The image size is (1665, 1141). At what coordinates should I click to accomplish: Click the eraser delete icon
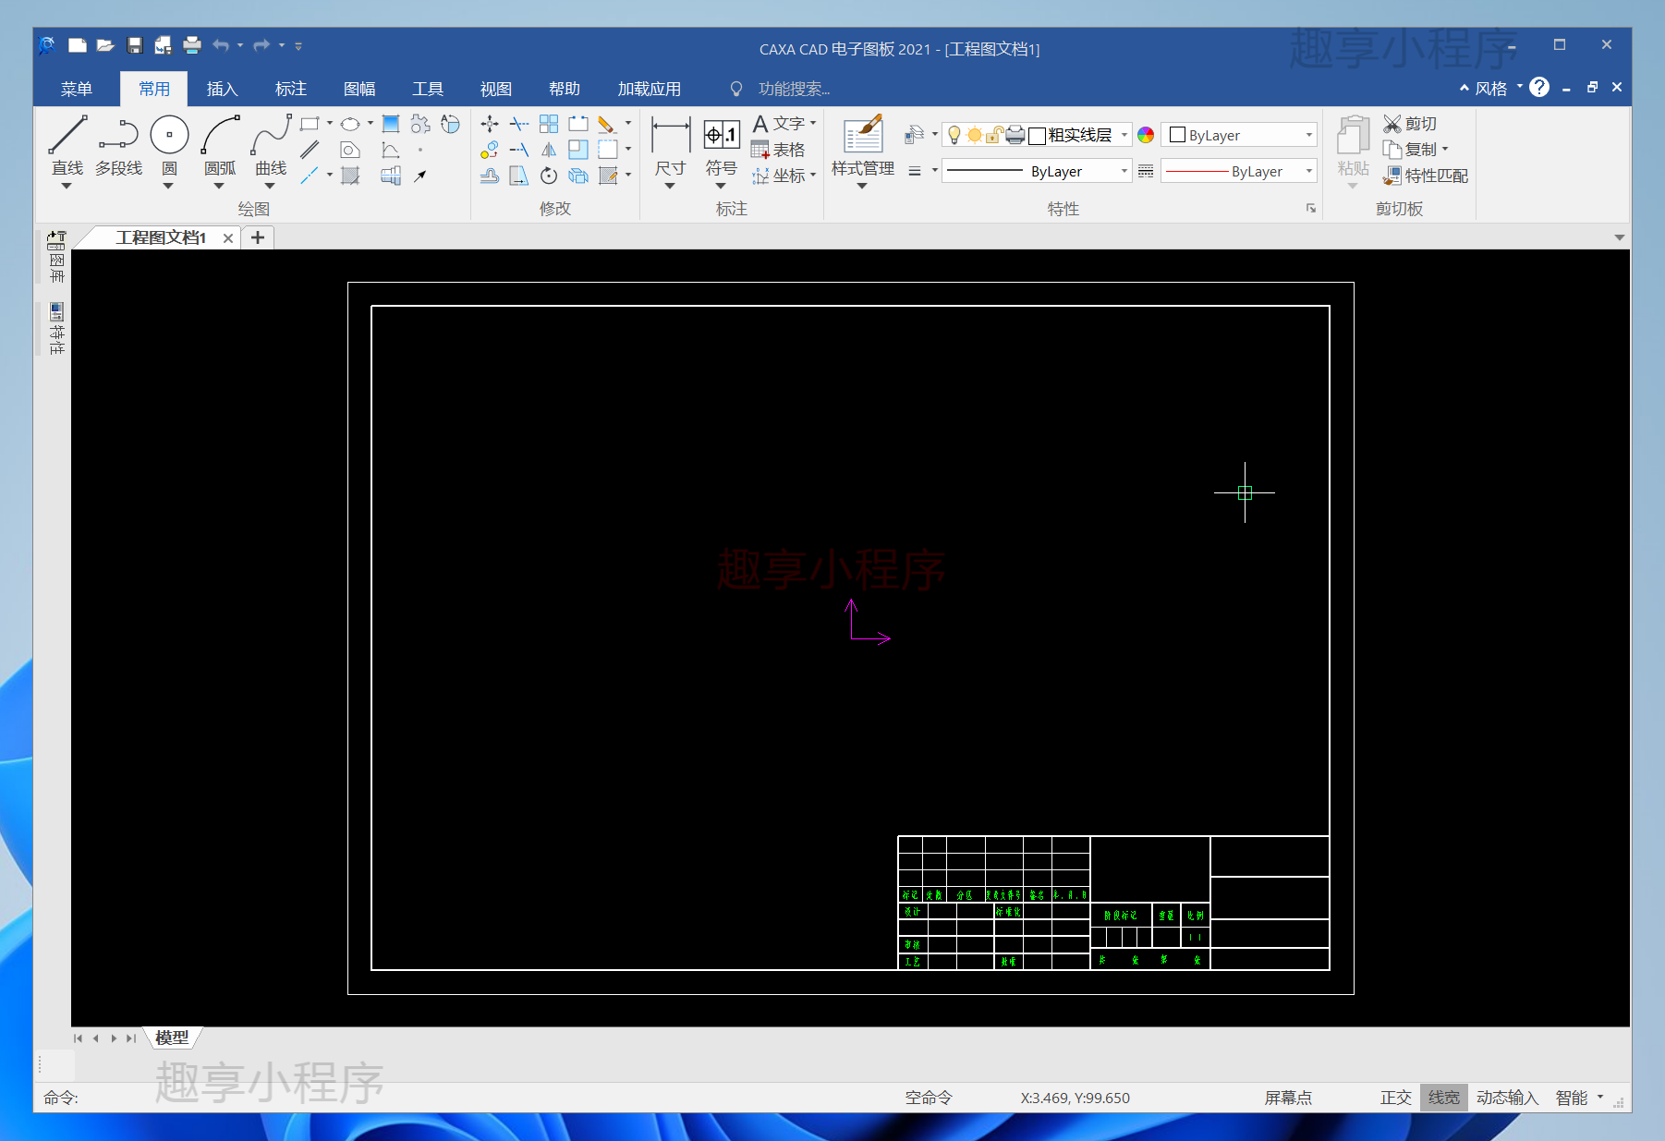(606, 123)
